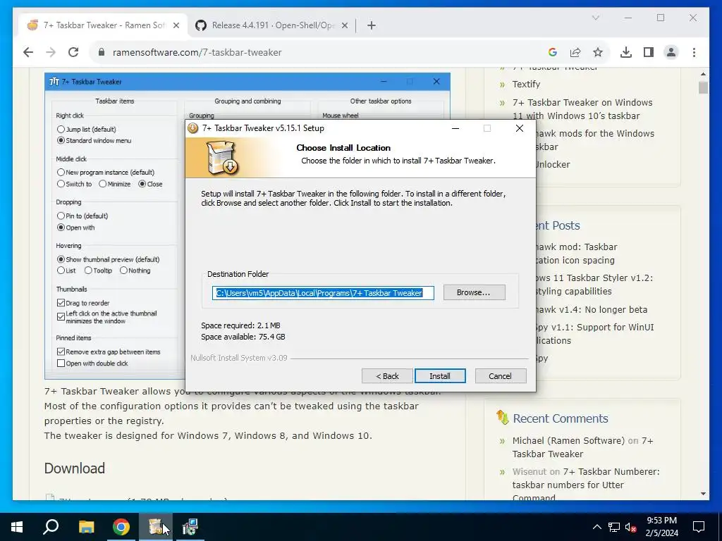This screenshot has height=541, width=722.
Task: Open Chrome downloads icon
Action: pos(626,52)
